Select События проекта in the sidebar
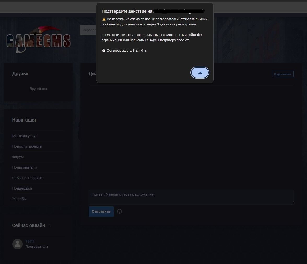The image size is (307, 264). click(x=27, y=178)
